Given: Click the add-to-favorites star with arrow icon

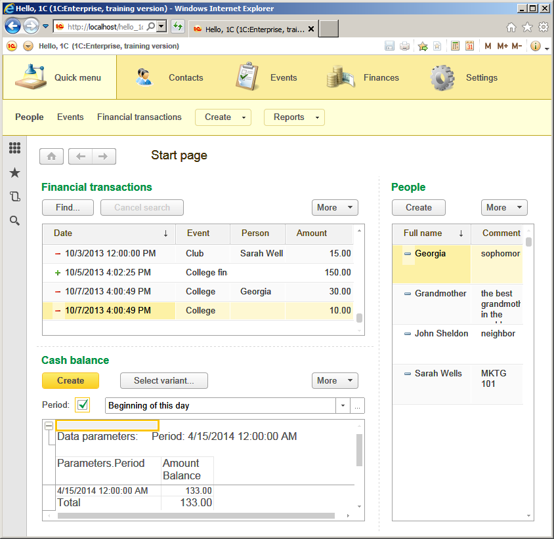Looking at the screenshot, I should pyautogui.click(x=423, y=46).
